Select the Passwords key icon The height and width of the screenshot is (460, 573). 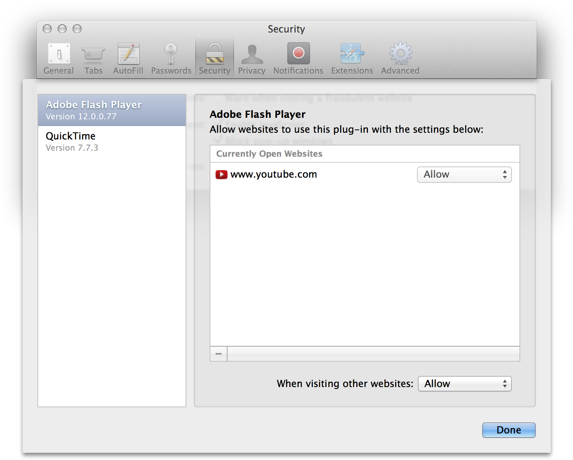(171, 59)
